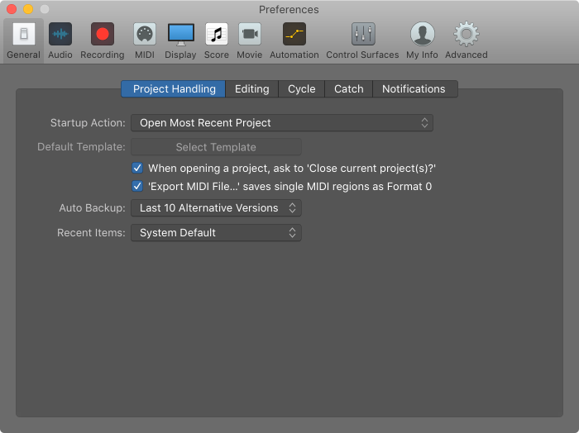Open the Startup Action dropdown
The width and height of the screenshot is (579, 433).
pos(282,123)
